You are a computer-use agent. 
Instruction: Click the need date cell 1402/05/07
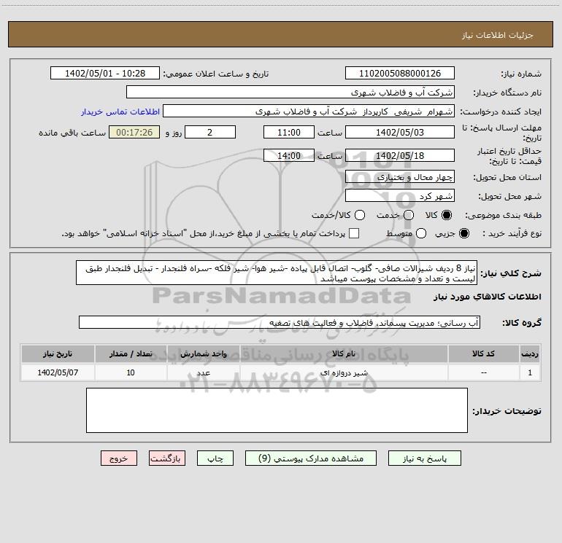coord(58,372)
